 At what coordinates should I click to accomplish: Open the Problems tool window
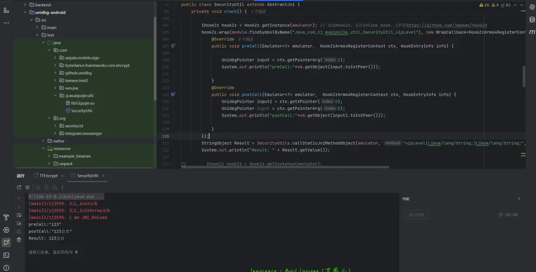point(6,267)
